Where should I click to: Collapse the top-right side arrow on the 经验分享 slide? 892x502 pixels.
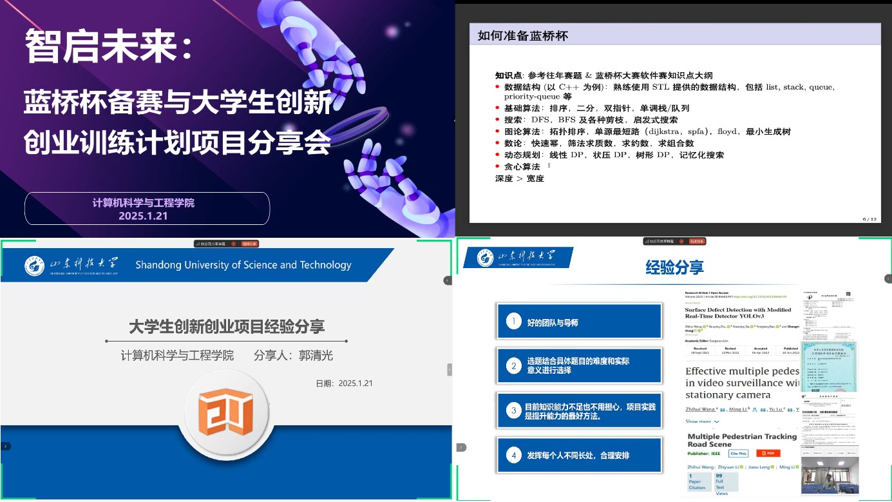(887, 278)
